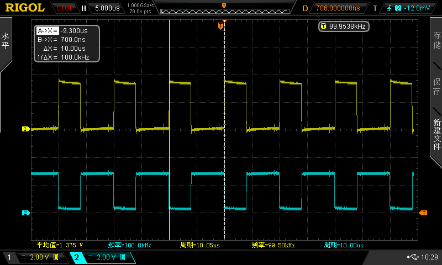Click the red STOP run status indicator
442x265 pixels.
pos(65,8)
